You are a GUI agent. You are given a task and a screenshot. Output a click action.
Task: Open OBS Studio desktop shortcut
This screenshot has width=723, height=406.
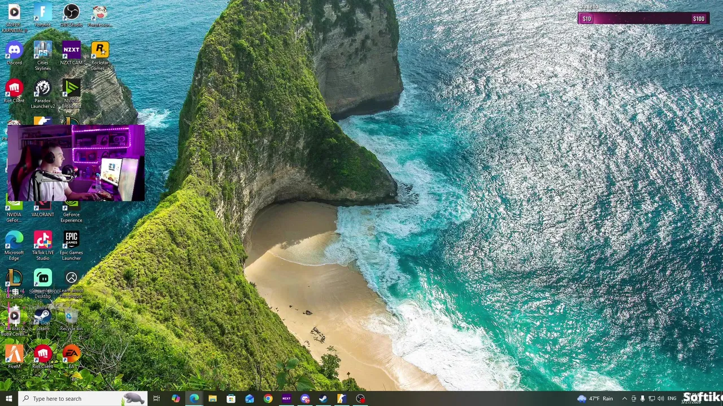coord(71,15)
